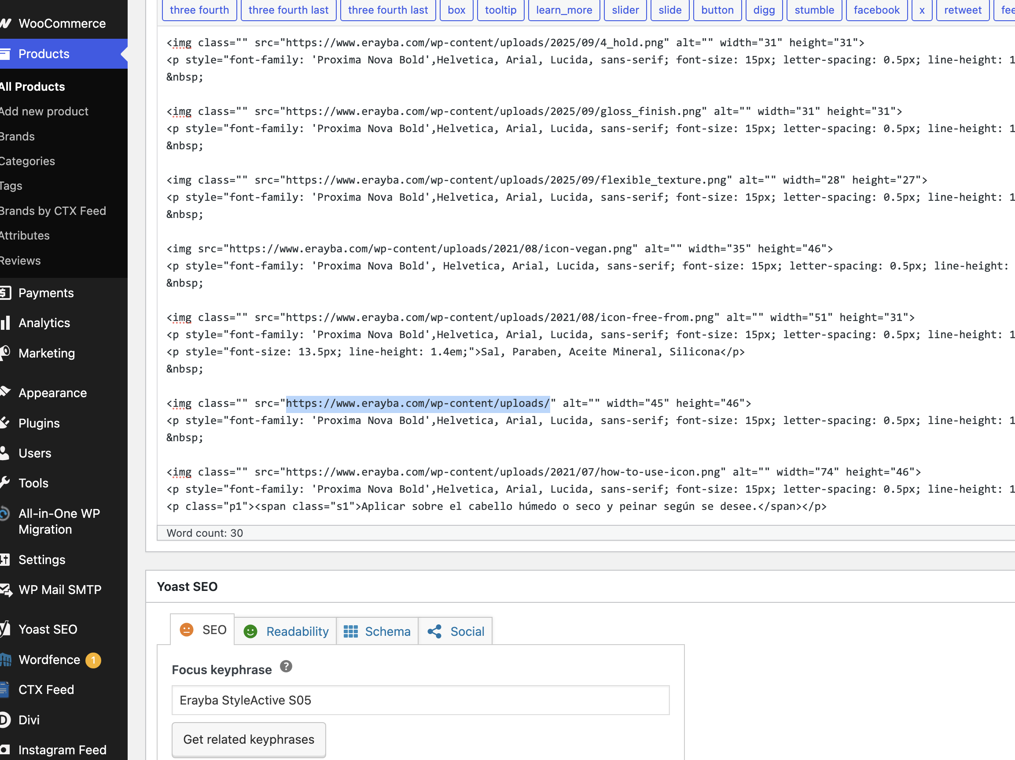This screenshot has width=1015, height=760.
Task: Insert the 'retweet' quicktag
Action: (963, 10)
